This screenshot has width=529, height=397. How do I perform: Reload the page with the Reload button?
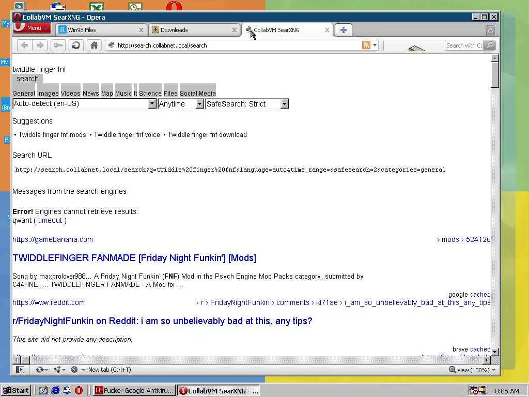tap(76, 45)
